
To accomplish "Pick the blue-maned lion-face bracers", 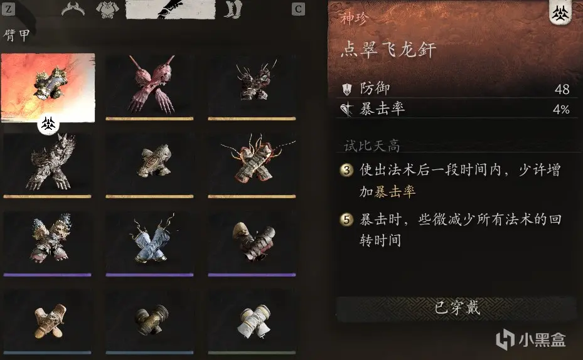I will pyautogui.click(x=47, y=243).
